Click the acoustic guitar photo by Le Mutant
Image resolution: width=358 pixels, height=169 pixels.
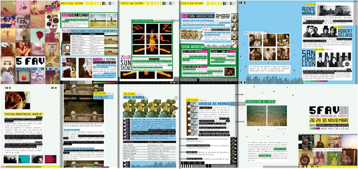pyautogui.click(x=69, y=67)
